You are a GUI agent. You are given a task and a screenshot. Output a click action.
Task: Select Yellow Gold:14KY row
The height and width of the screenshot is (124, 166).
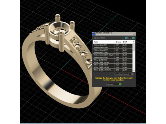click(113, 50)
